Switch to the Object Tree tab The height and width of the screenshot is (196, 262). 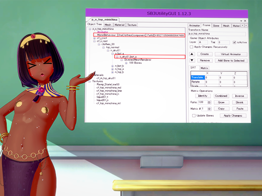(x=95, y=24)
